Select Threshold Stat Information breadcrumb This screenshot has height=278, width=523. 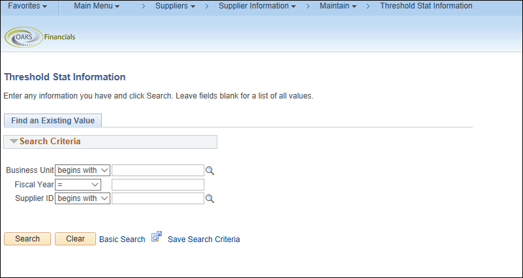point(426,6)
